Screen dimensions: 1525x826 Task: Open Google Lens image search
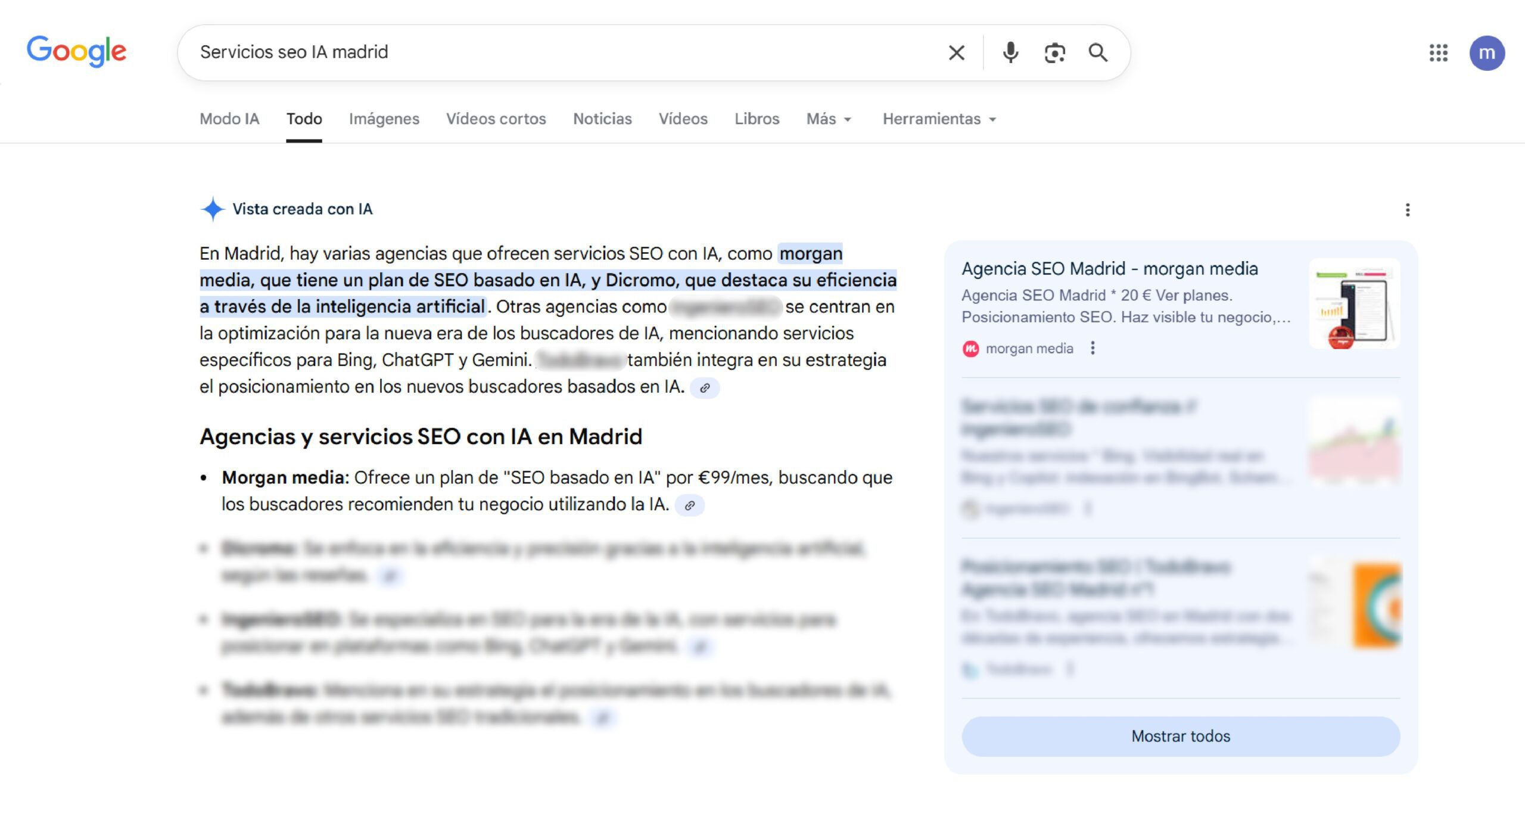pos(1054,52)
